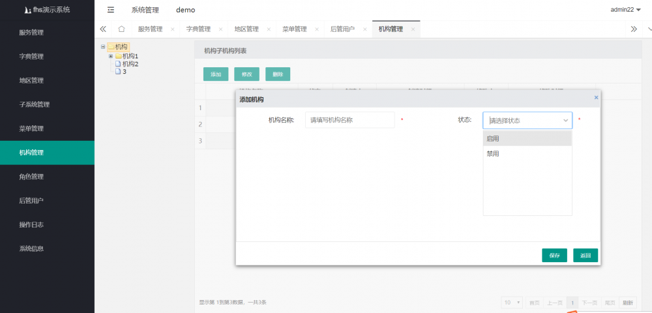Viewport: 652px width, 313px height.
Task: Select page 1 in pagination
Action: pos(572,303)
